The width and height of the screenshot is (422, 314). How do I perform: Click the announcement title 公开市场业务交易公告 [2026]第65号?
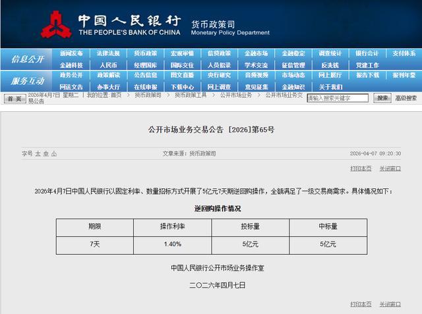[x=211, y=130]
